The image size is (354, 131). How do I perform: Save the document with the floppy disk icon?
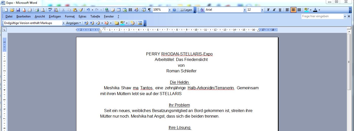point(18,10)
